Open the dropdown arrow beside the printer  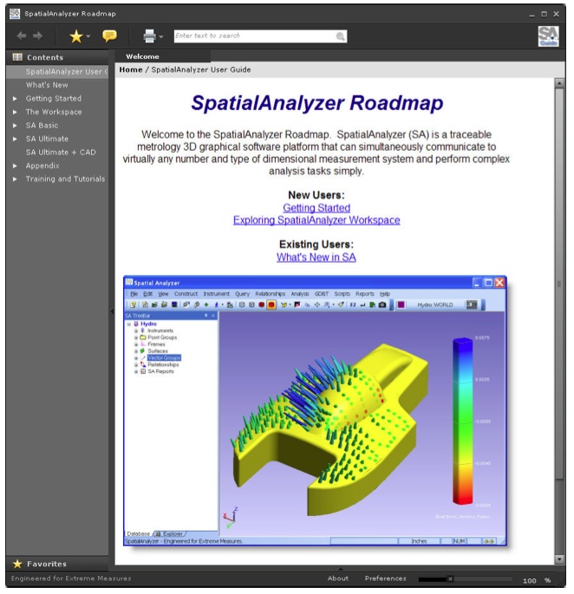pyautogui.click(x=161, y=36)
